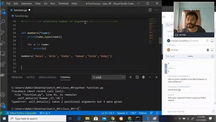
Task: Open the Extensions view
Action: point(3,64)
